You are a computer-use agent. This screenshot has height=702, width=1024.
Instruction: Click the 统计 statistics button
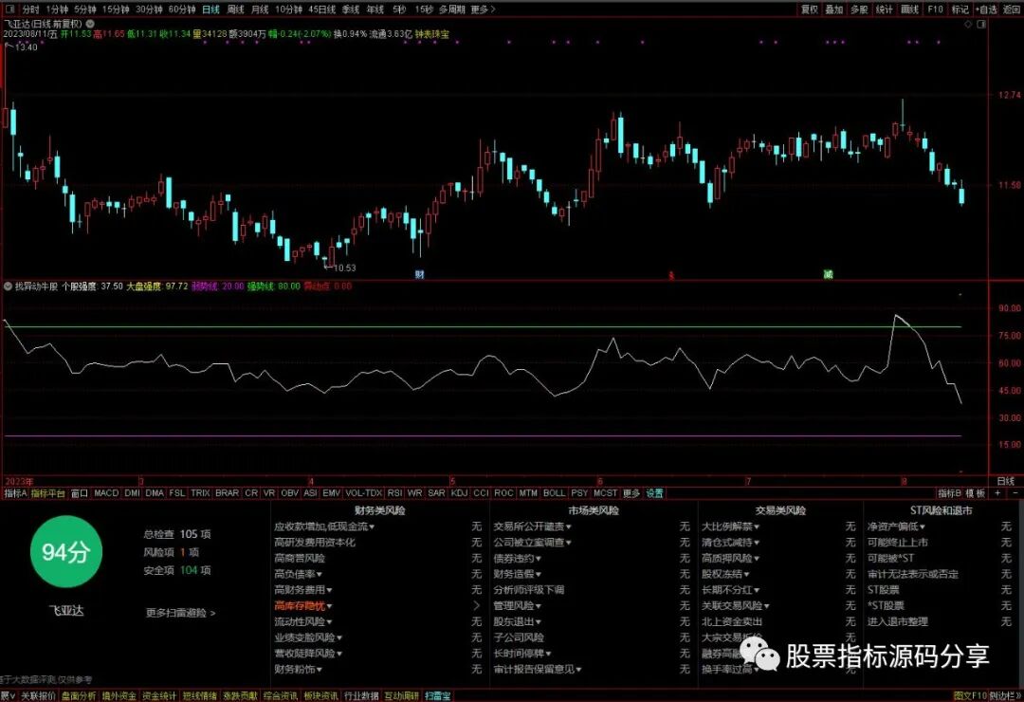885,9
